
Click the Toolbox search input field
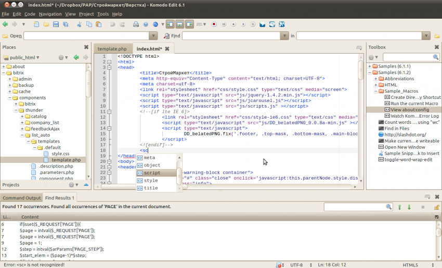pos(408,57)
